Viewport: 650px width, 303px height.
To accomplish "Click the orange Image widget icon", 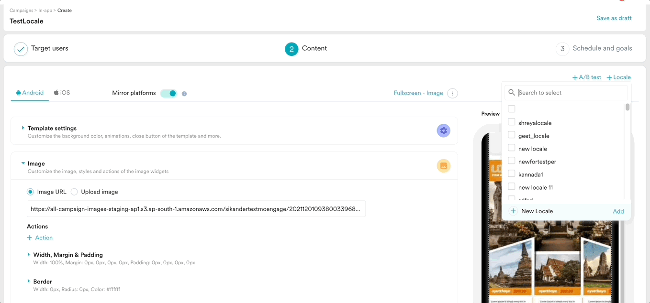I will click(443, 166).
